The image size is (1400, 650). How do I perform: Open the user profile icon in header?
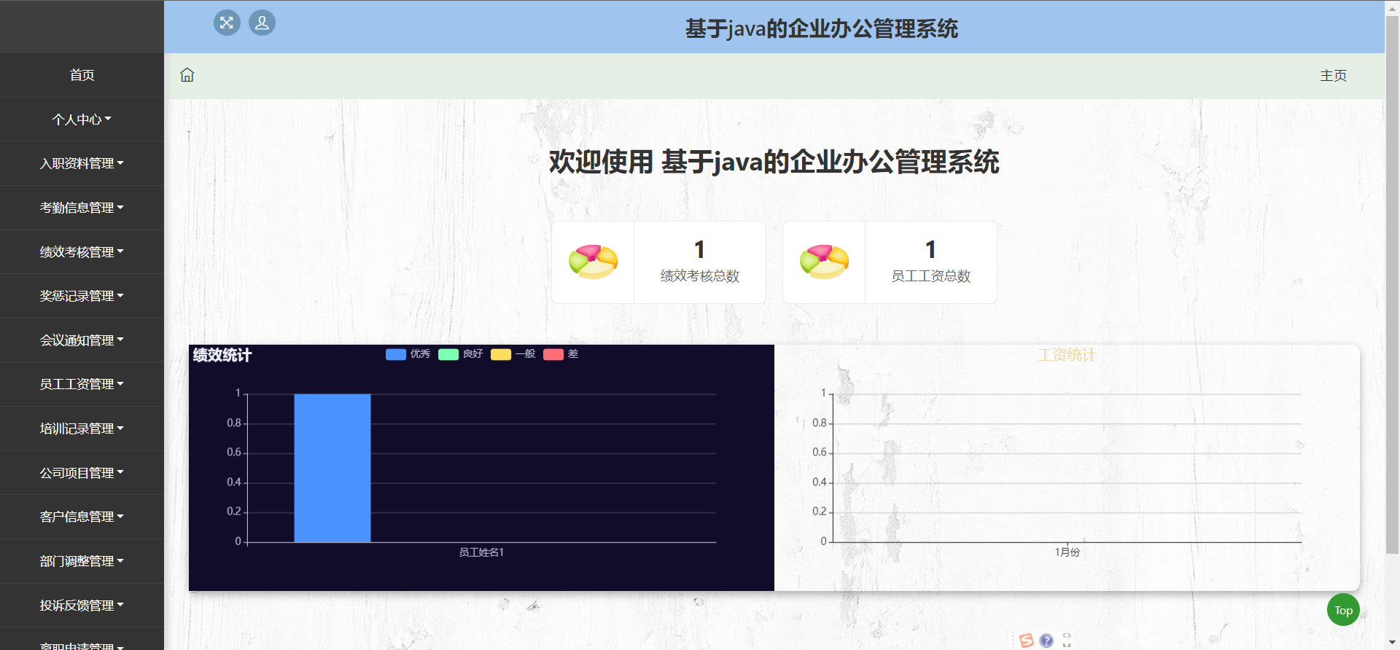[x=262, y=23]
